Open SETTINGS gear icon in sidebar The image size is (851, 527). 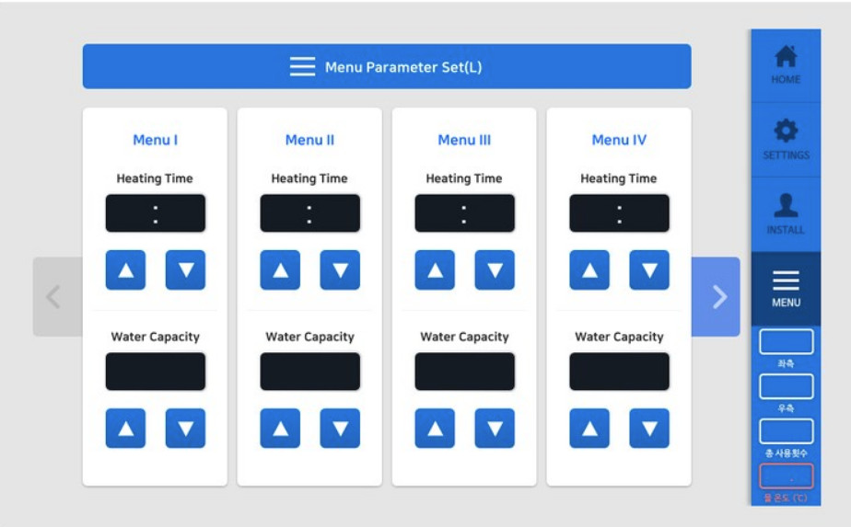pyautogui.click(x=786, y=131)
